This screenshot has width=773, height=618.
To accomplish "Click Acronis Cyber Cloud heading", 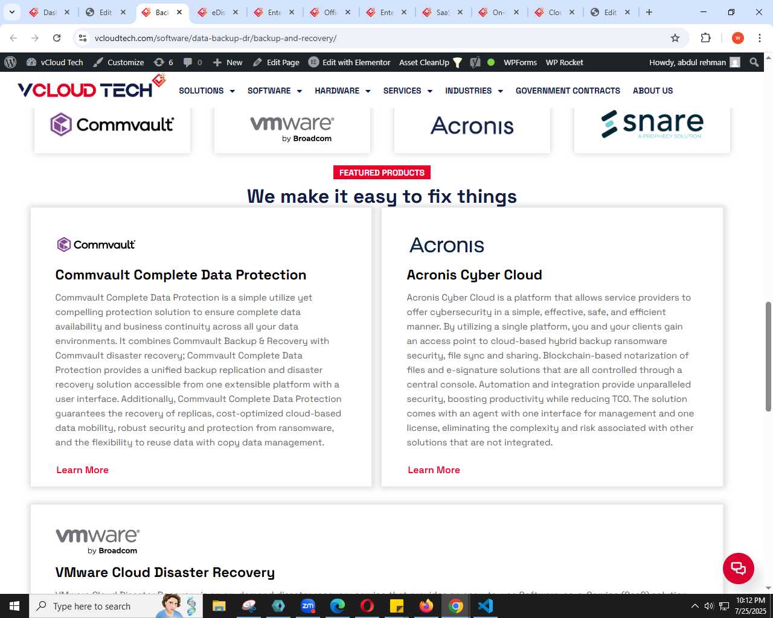I will (x=474, y=275).
